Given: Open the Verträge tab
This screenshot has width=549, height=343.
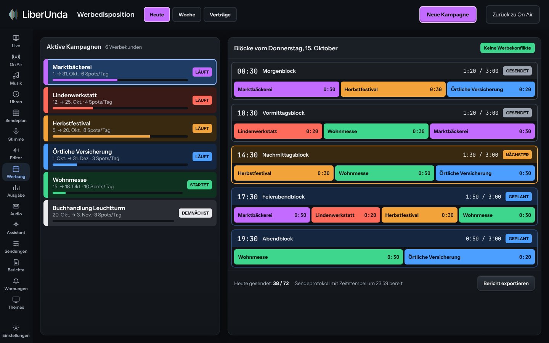Looking at the screenshot, I should [x=220, y=14].
